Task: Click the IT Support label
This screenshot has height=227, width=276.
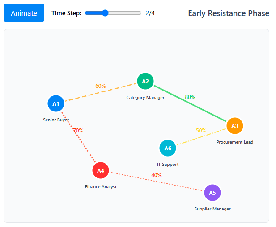Action: click(x=168, y=164)
